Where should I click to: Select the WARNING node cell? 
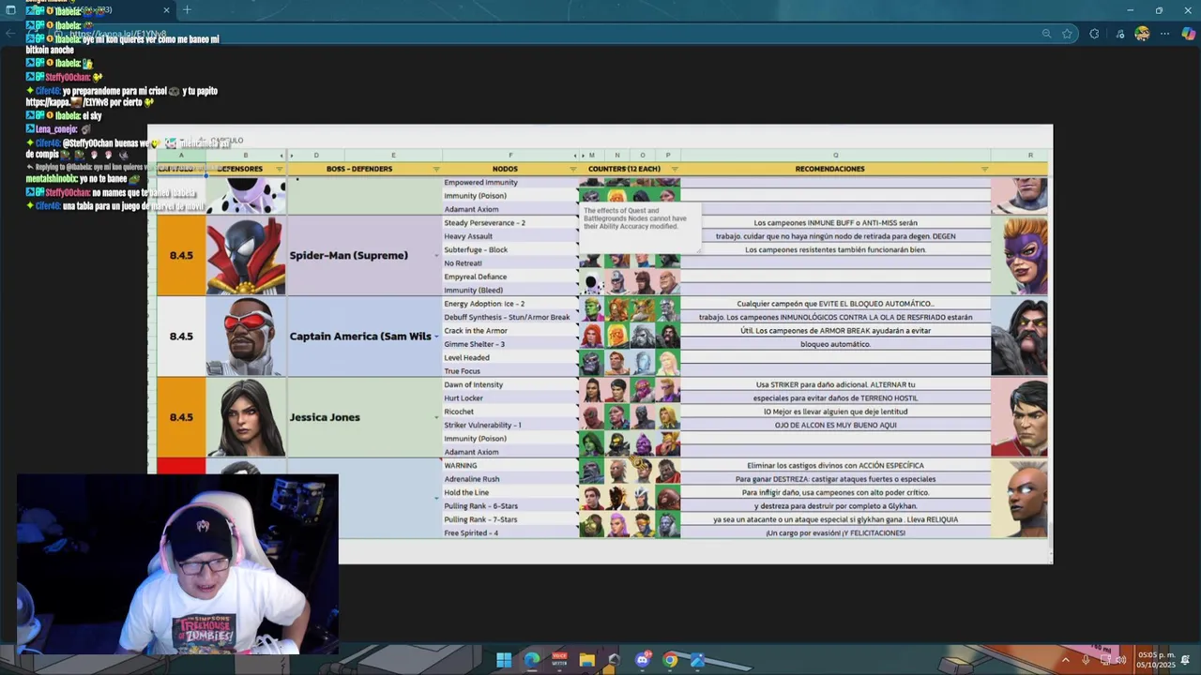[x=510, y=465]
